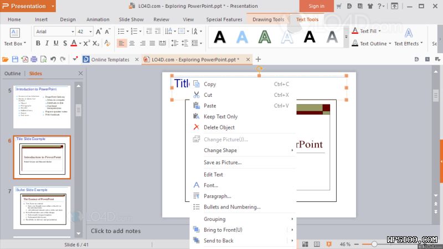The width and height of the screenshot is (443, 249).
Task: Switch to the Animation ribbon tab
Action: click(97, 19)
